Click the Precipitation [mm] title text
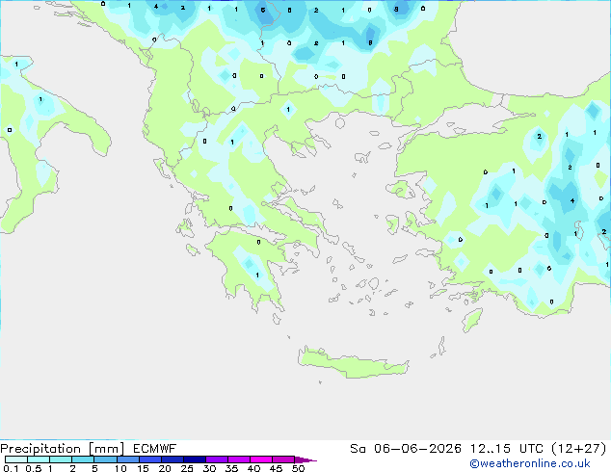The width and height of the screenshot is (611, 472). tap(63, 449)
